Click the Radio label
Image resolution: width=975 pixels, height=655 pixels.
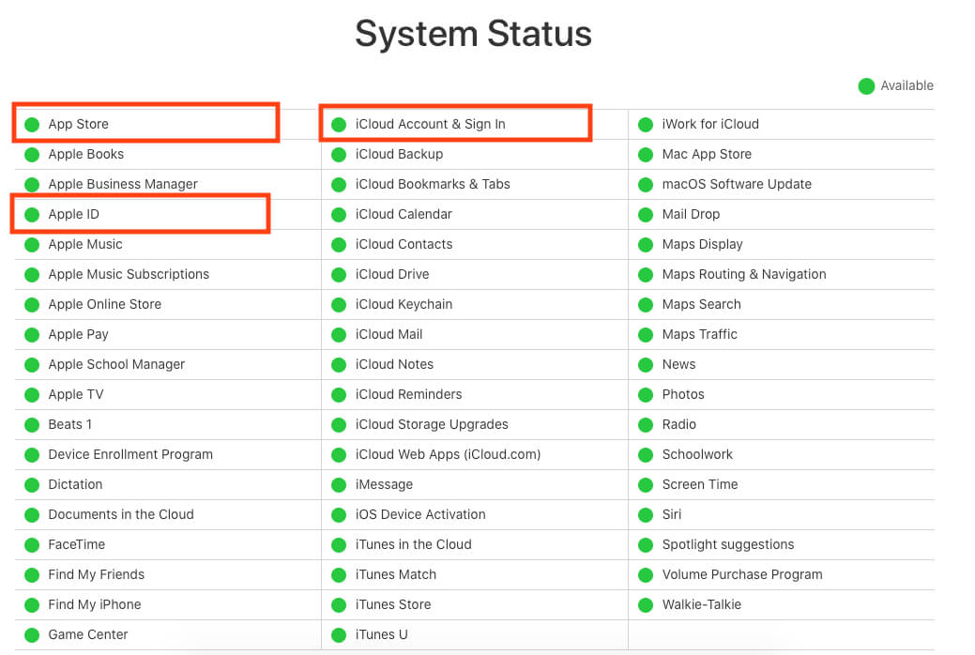679,424
